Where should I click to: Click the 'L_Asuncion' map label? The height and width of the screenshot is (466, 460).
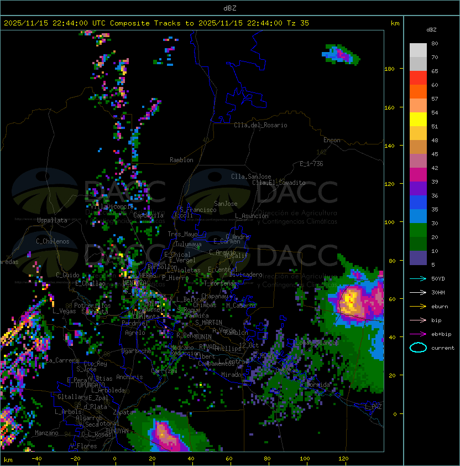[252, 216]
